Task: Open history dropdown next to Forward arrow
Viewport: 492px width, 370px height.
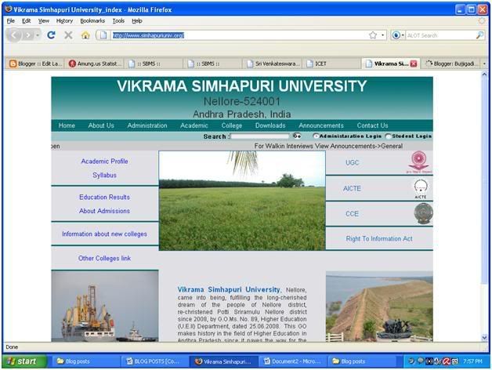Action: pos(38,35)
